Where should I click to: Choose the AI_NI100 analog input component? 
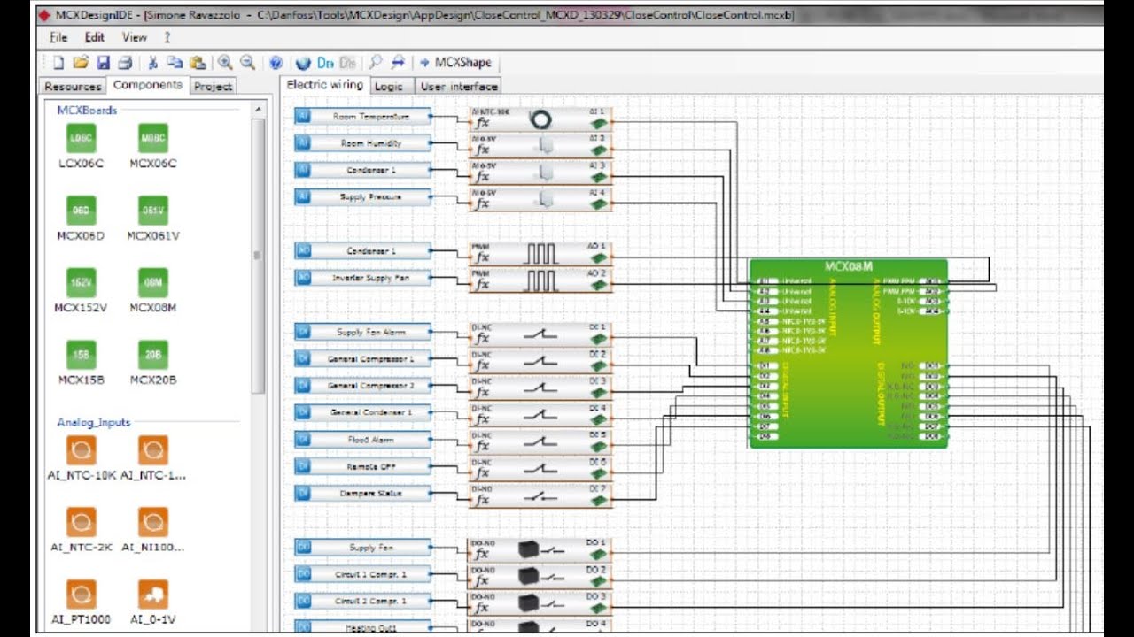coord(153,530)
